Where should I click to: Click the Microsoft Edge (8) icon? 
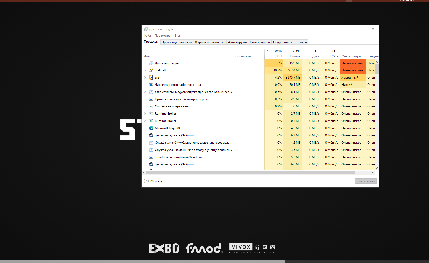151,128
